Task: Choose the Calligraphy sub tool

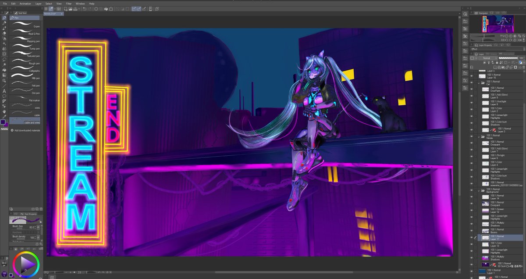Action: [25, 69]
